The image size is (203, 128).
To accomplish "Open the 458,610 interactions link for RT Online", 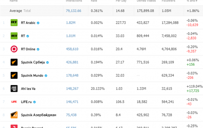I will click(x=72, y=49).
